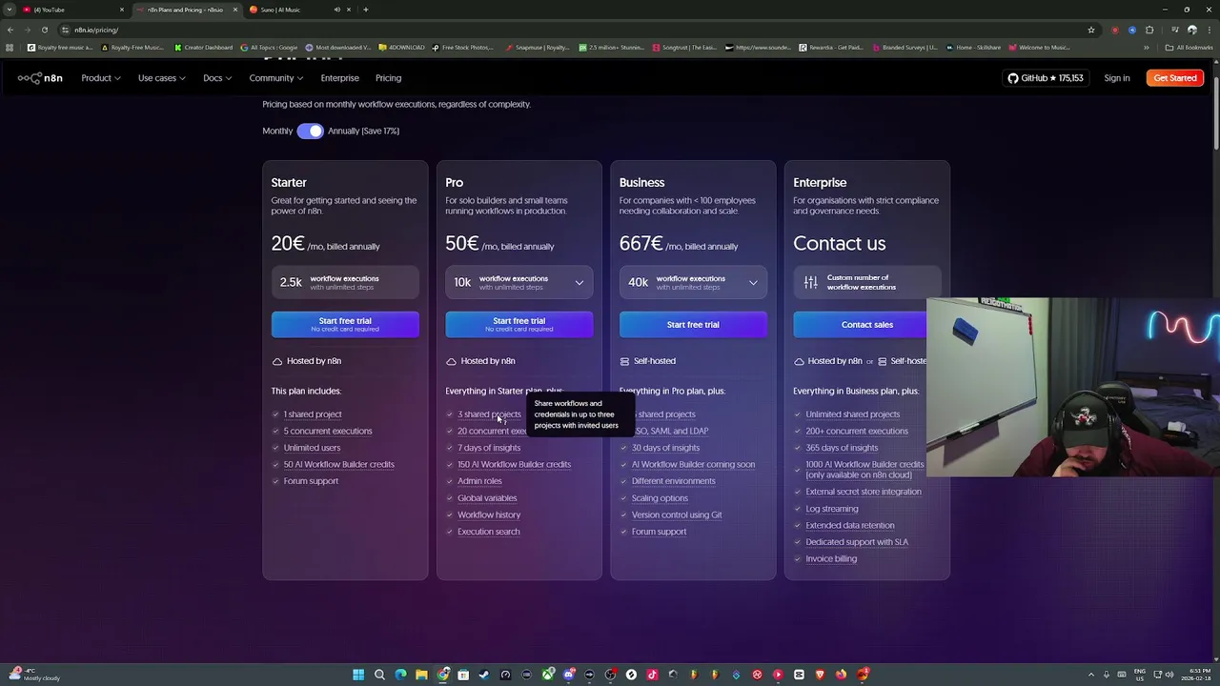1220x686 pixels.
Task: Close the Suno AI Music tab
Action: (348, 10)
